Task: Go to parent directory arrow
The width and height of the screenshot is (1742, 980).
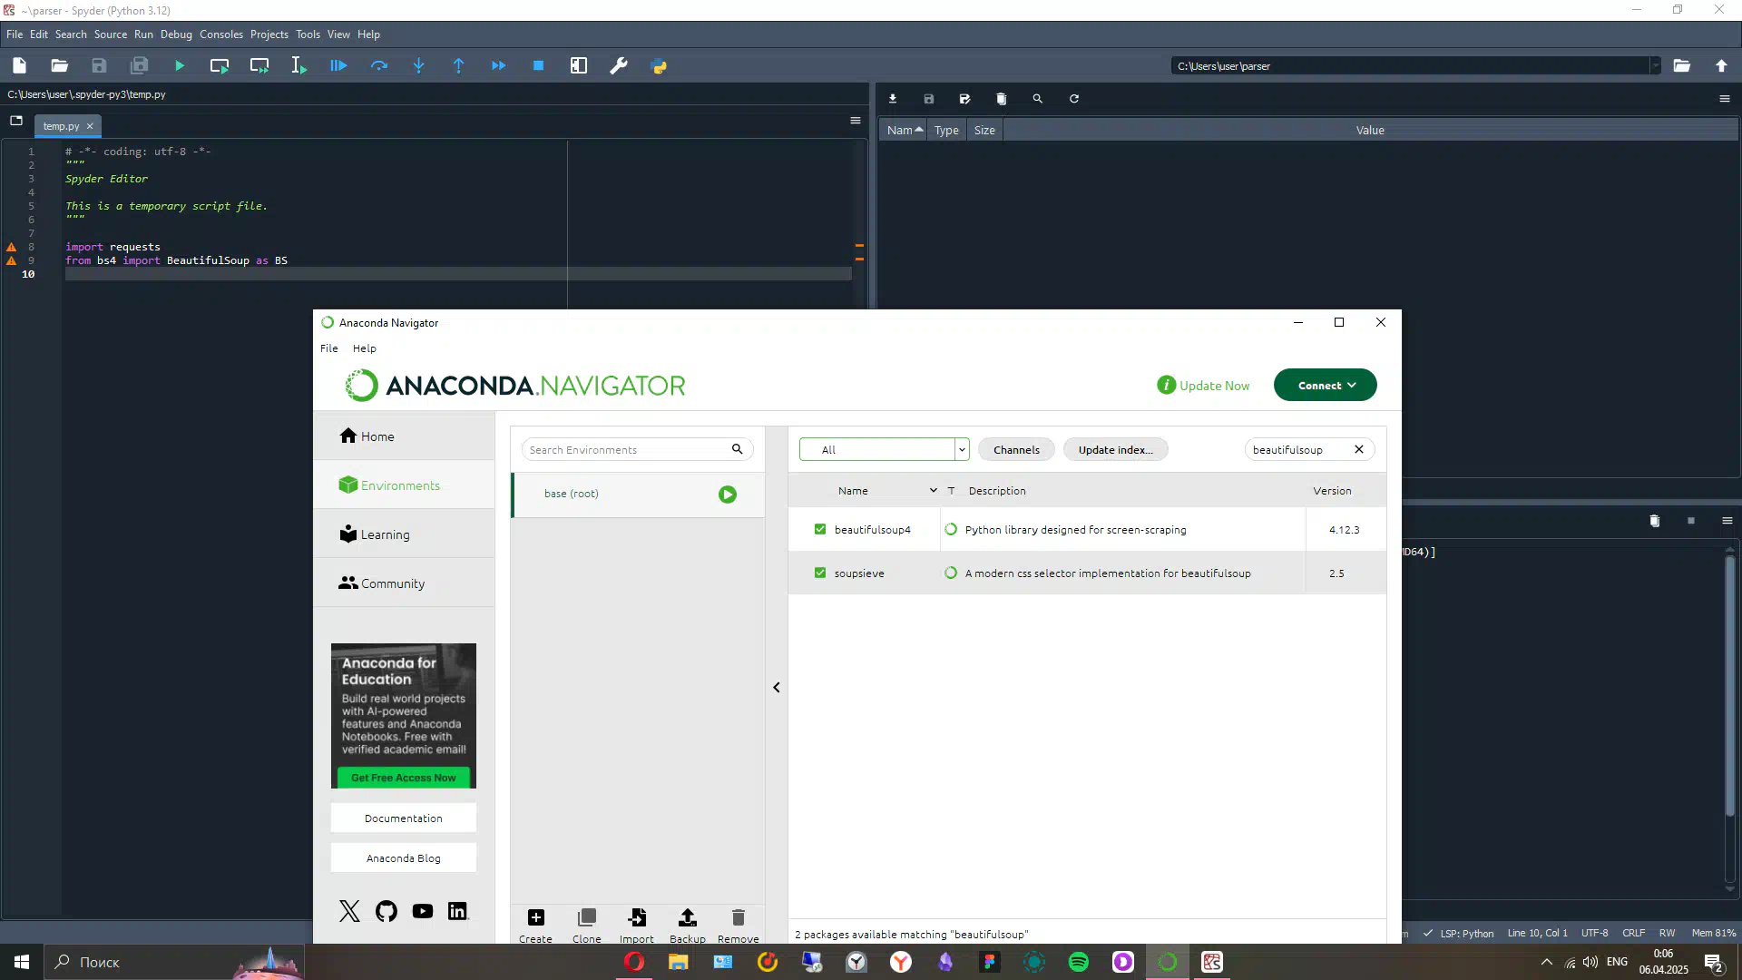Action: [1722, 65]
